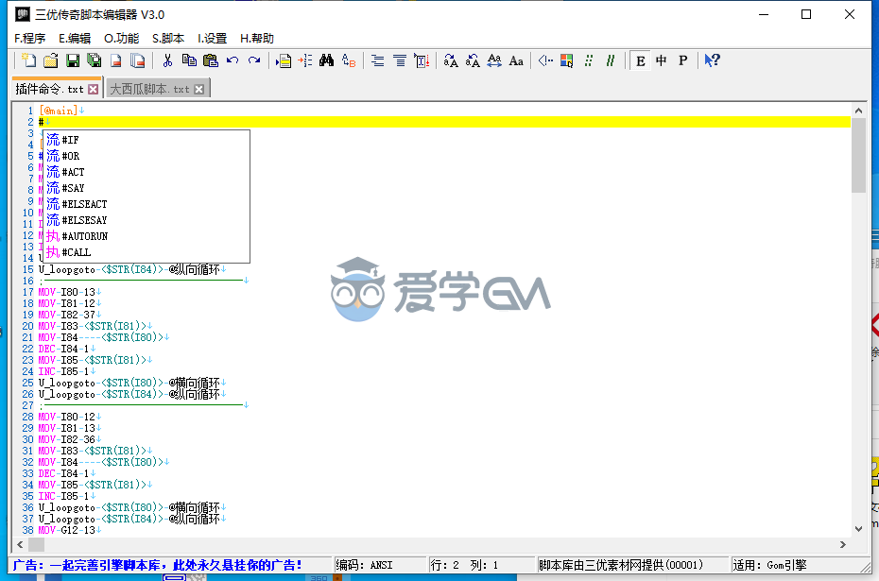This screenshot has width=879, height=581.
Task: Close the 大西瓜脚本.txt tab
Action: 199,89
